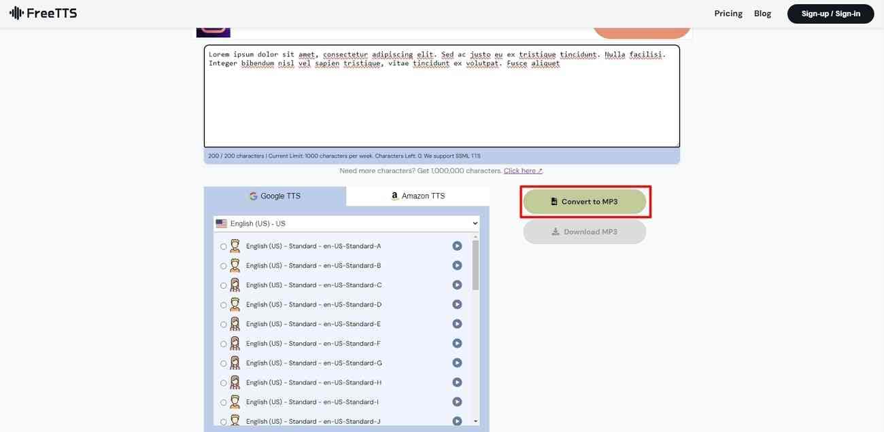This screenshot has height=432, width=884.
Task: Select radio button for en-US-Standard-H
Action: tap(223, 383)
